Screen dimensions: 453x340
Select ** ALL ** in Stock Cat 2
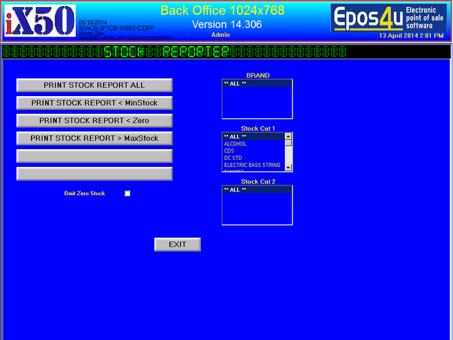tap(257, 190)
